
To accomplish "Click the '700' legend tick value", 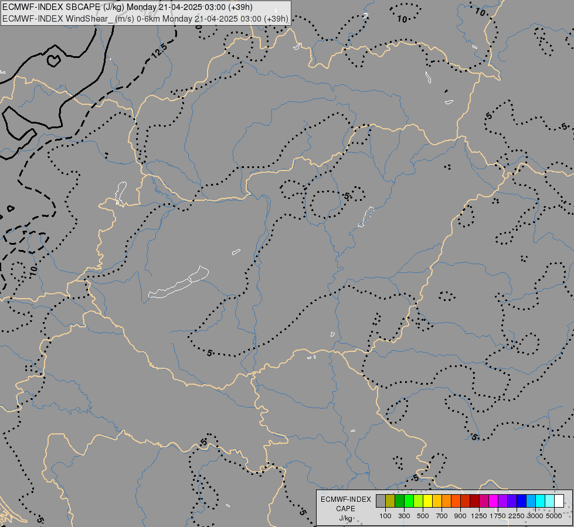I will [x=442, y=516].
